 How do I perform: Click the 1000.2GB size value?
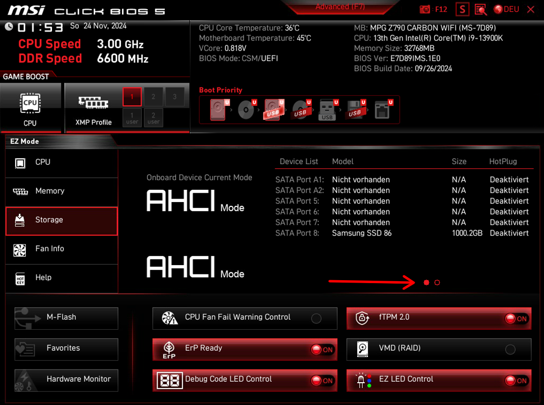pos(467,233)
